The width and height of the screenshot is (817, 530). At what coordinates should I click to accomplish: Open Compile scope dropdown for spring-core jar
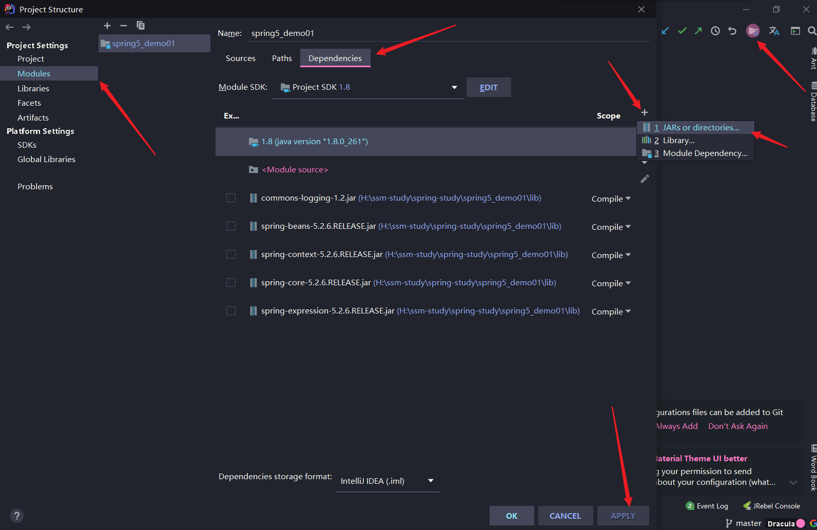pyautogui.click(x=611, y=283)
